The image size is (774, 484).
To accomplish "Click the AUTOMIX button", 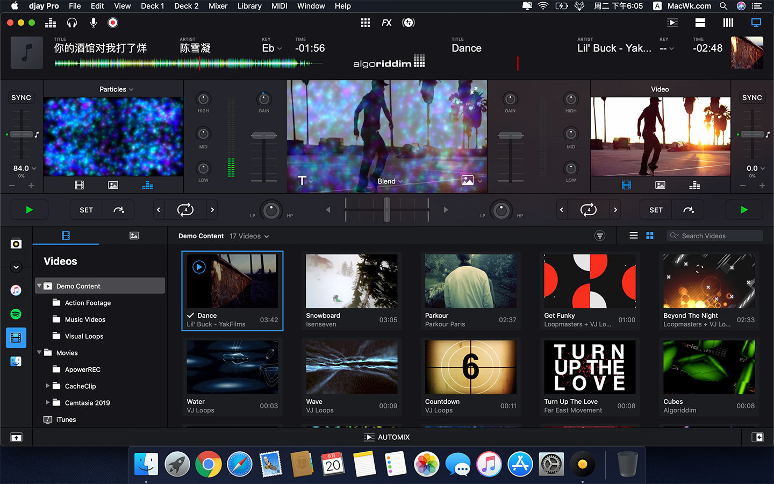I will click(x=387, y=437).
